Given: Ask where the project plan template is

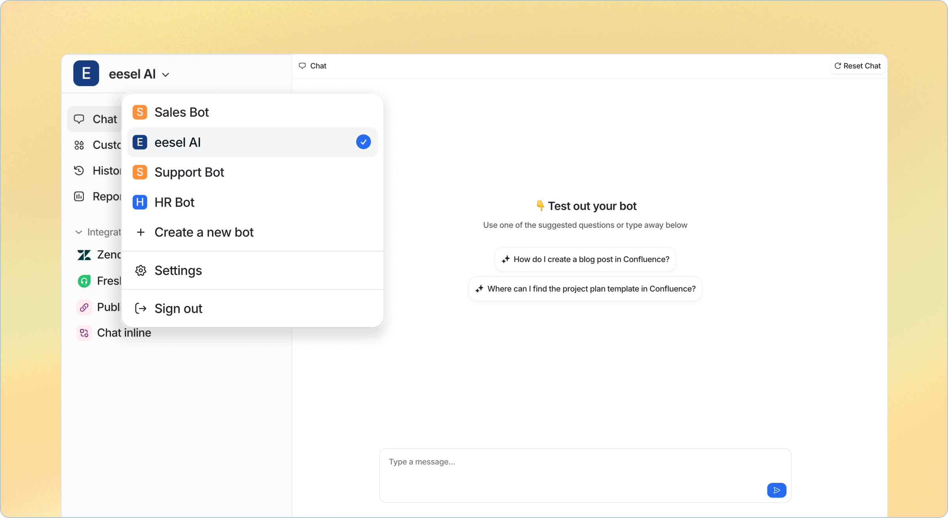Looking at the screenshot, I should click(585, 289).
